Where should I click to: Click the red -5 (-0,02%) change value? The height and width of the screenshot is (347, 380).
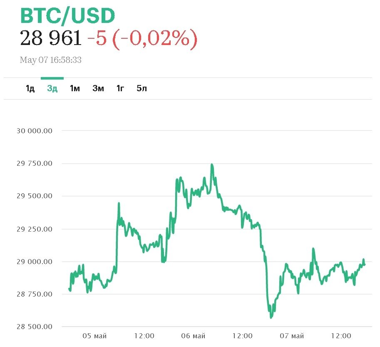click(142, 39)
